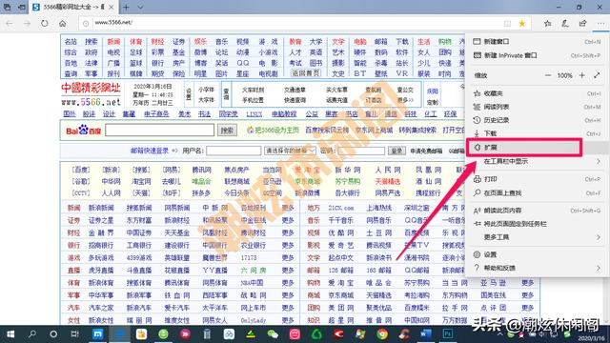The width and height of the screenshot is (610, 343).
Task: Click the browser forward arrow
Action: point(27,23)
